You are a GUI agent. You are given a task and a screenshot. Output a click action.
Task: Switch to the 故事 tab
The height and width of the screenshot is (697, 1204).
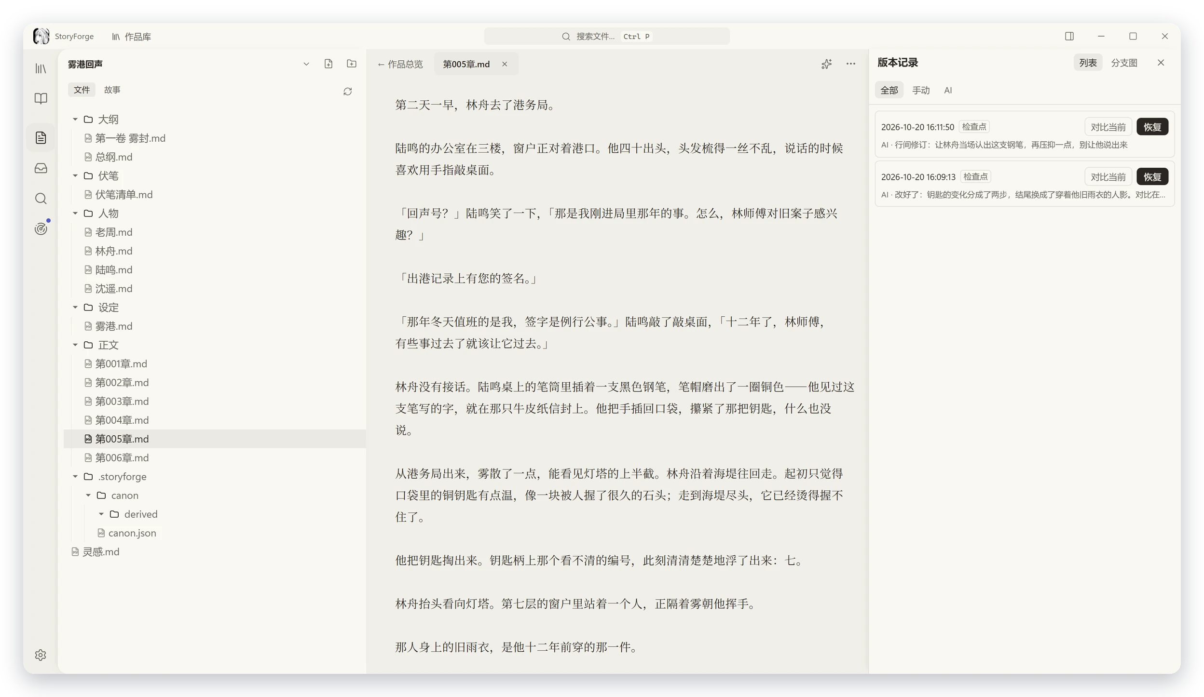point(112,90)
